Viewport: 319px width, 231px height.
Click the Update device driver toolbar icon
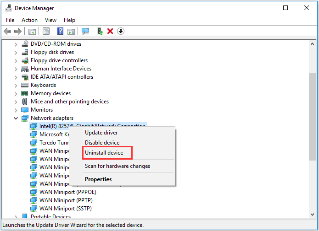[x=100, y=31]
